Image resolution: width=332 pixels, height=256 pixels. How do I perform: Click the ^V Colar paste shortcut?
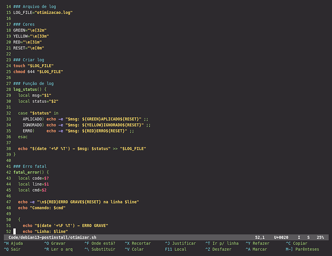[134, 249]
